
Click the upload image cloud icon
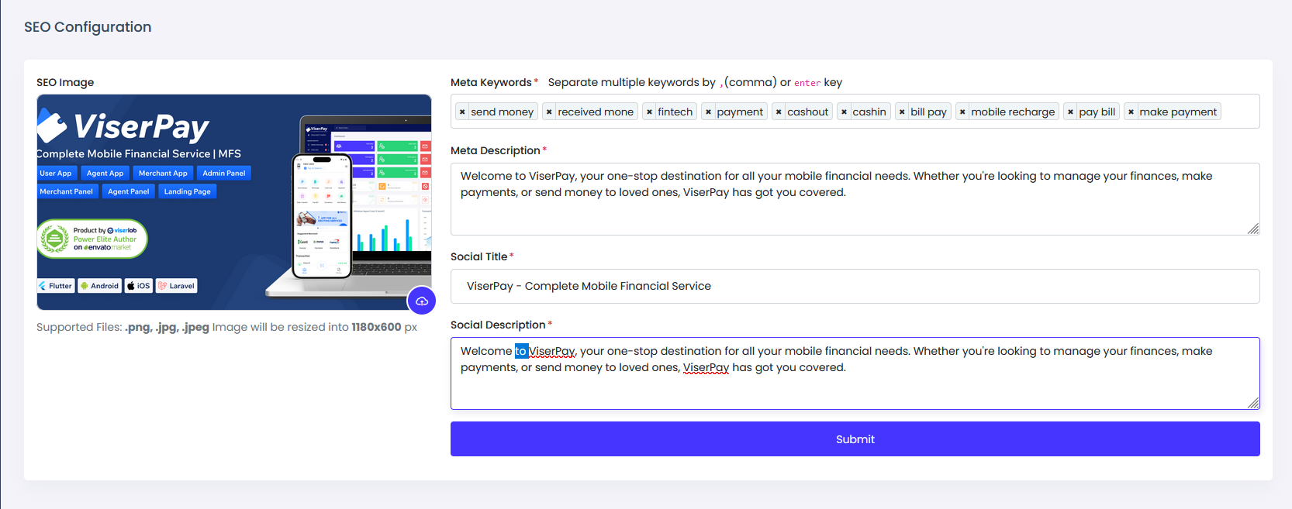[422, 301]
